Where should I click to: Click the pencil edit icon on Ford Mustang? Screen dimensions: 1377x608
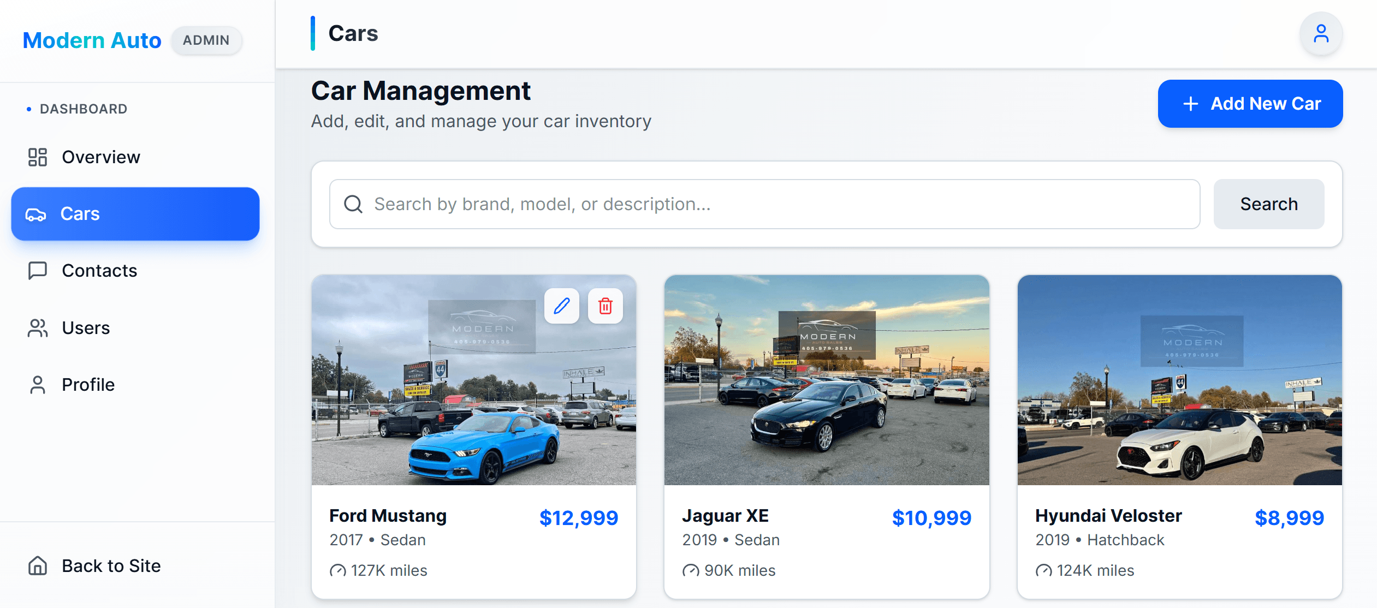pos(561,306)
